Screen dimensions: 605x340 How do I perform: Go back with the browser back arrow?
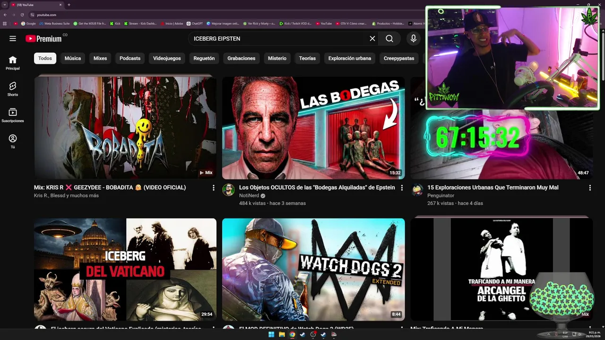coord(5,15)
